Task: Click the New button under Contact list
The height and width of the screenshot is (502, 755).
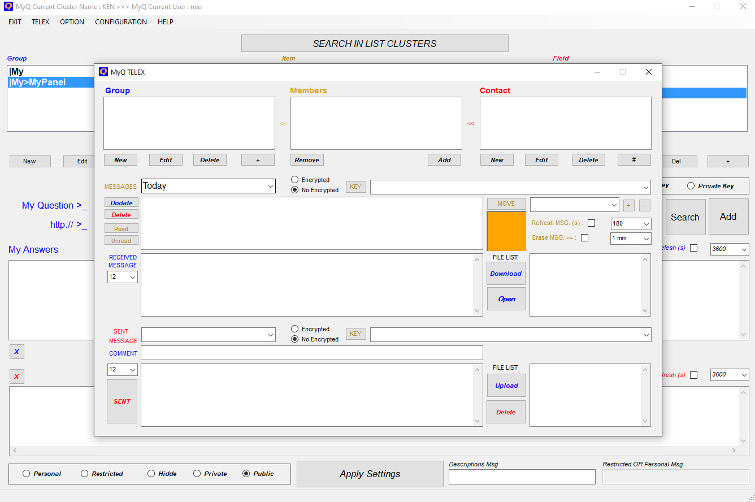Action: [x=497, y=160]
